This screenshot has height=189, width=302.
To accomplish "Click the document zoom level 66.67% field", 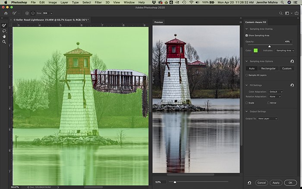I will click(x=15, y=187).
